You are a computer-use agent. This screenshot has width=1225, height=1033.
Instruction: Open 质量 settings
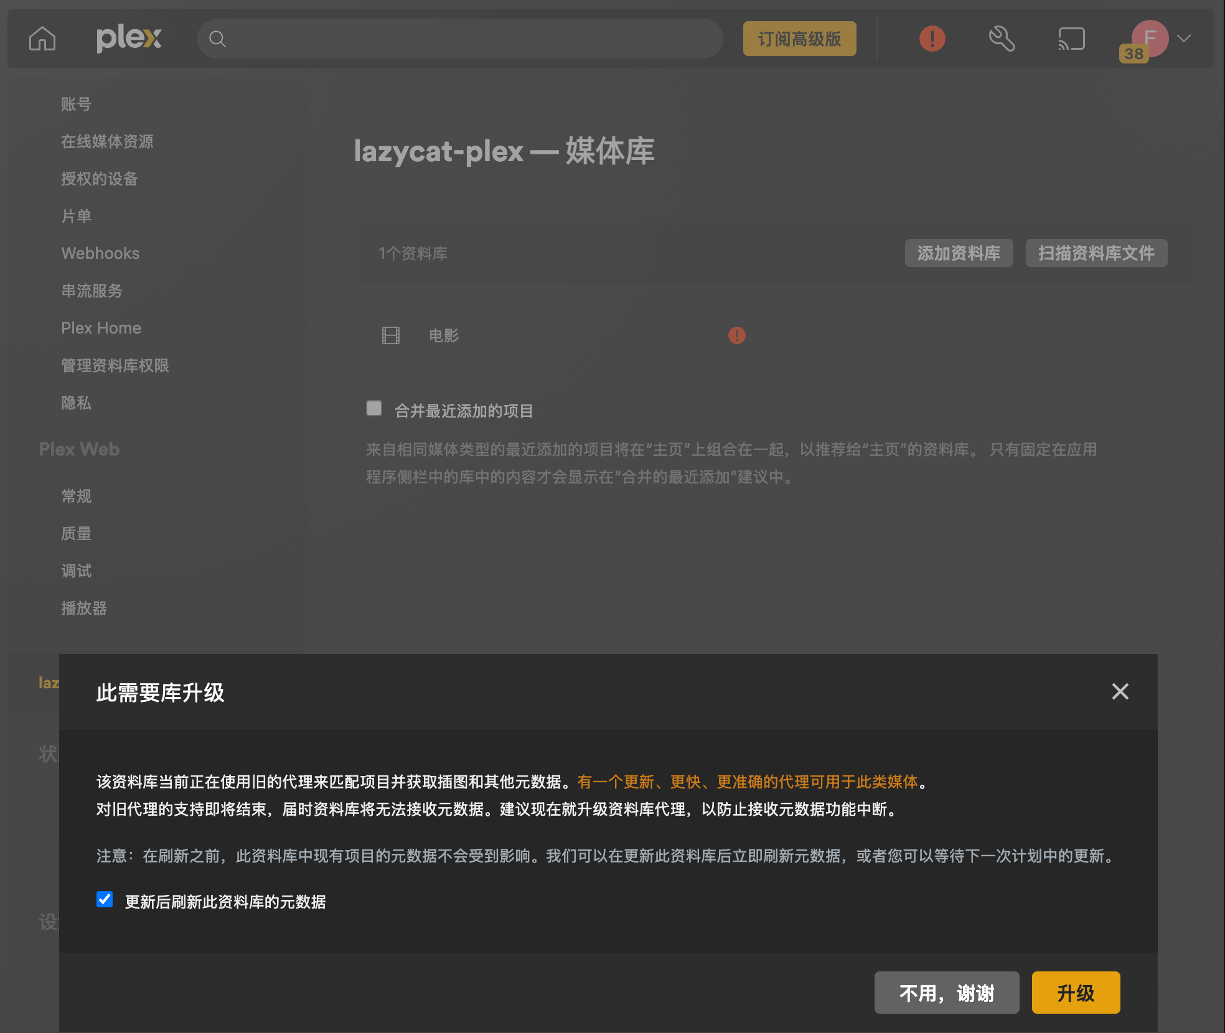tap(76, 533)
